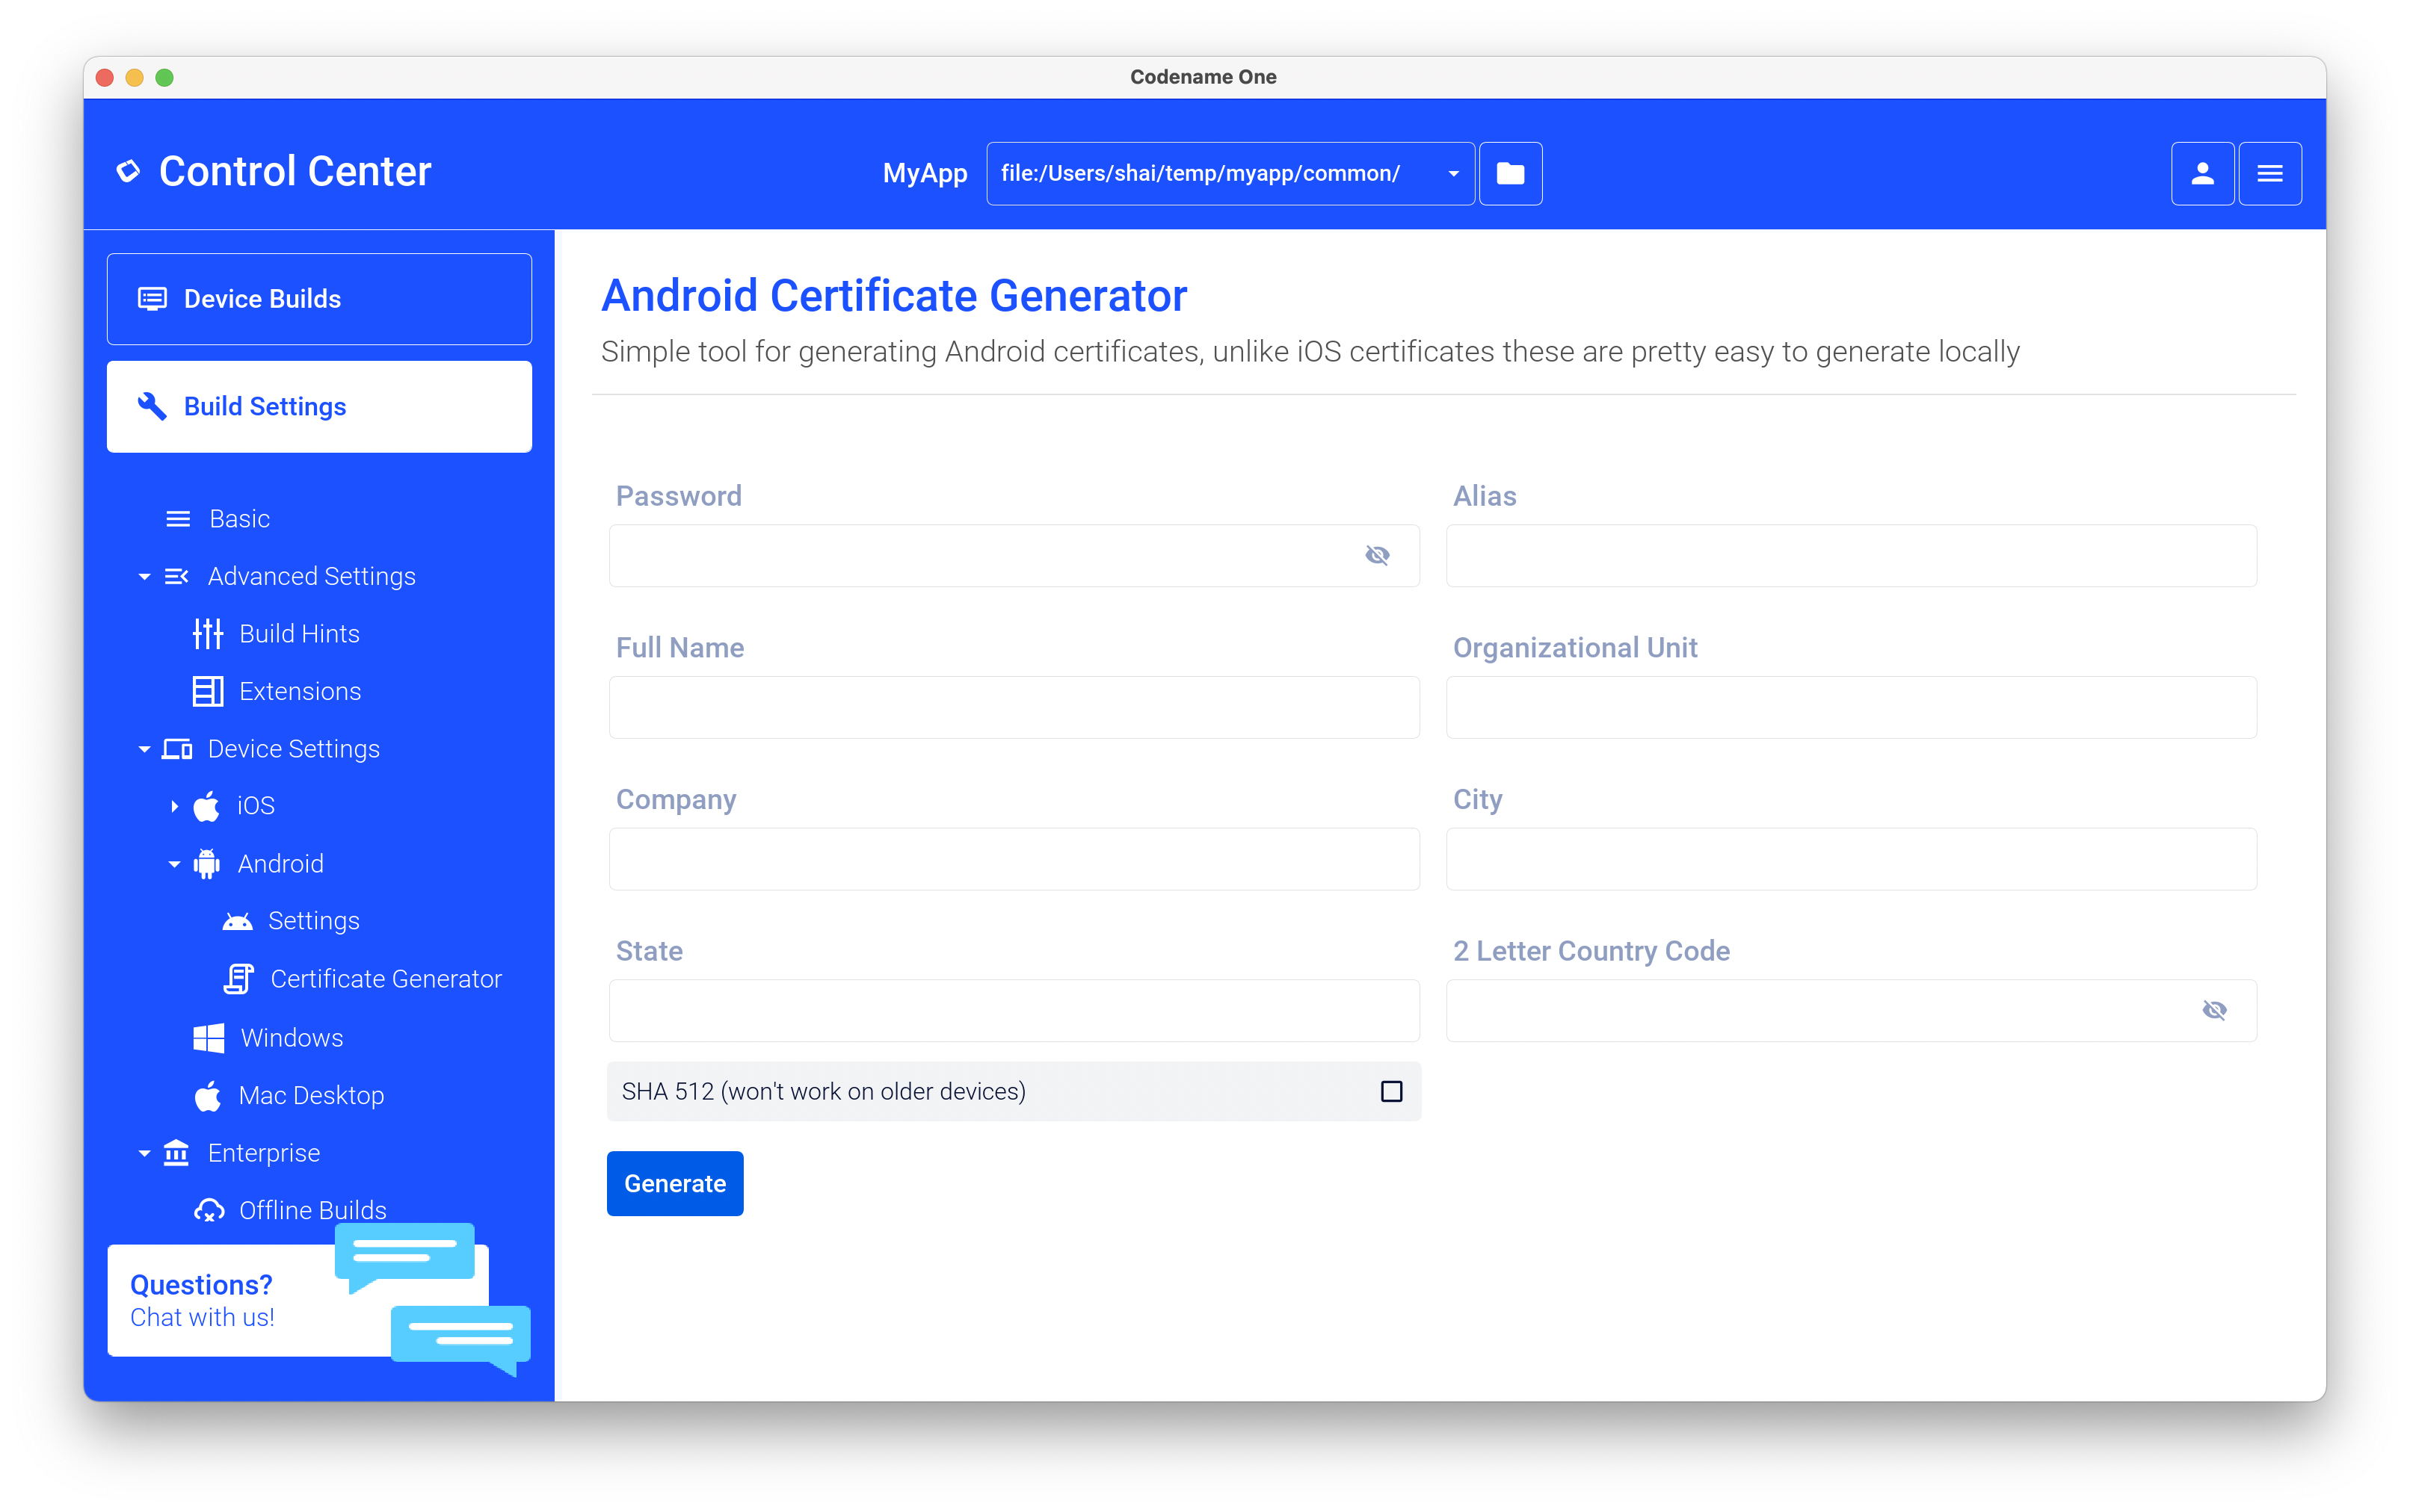Toggle visibility of the 2 Letter Country Code field

coord(2216,1010)
